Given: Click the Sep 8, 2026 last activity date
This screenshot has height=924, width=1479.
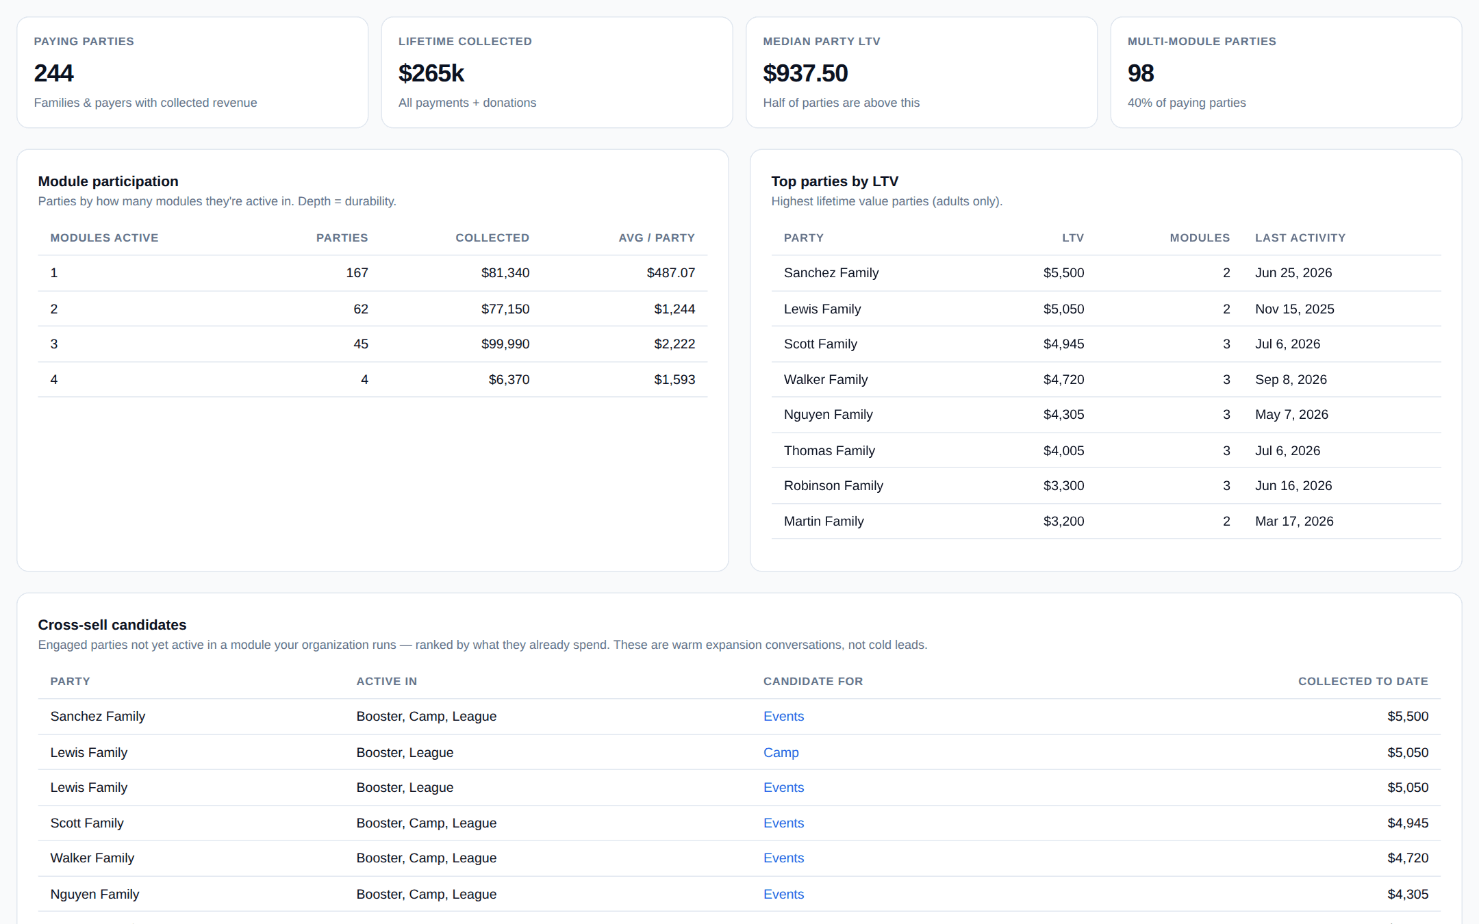Looking at the screenshot, I should 1291,379.
